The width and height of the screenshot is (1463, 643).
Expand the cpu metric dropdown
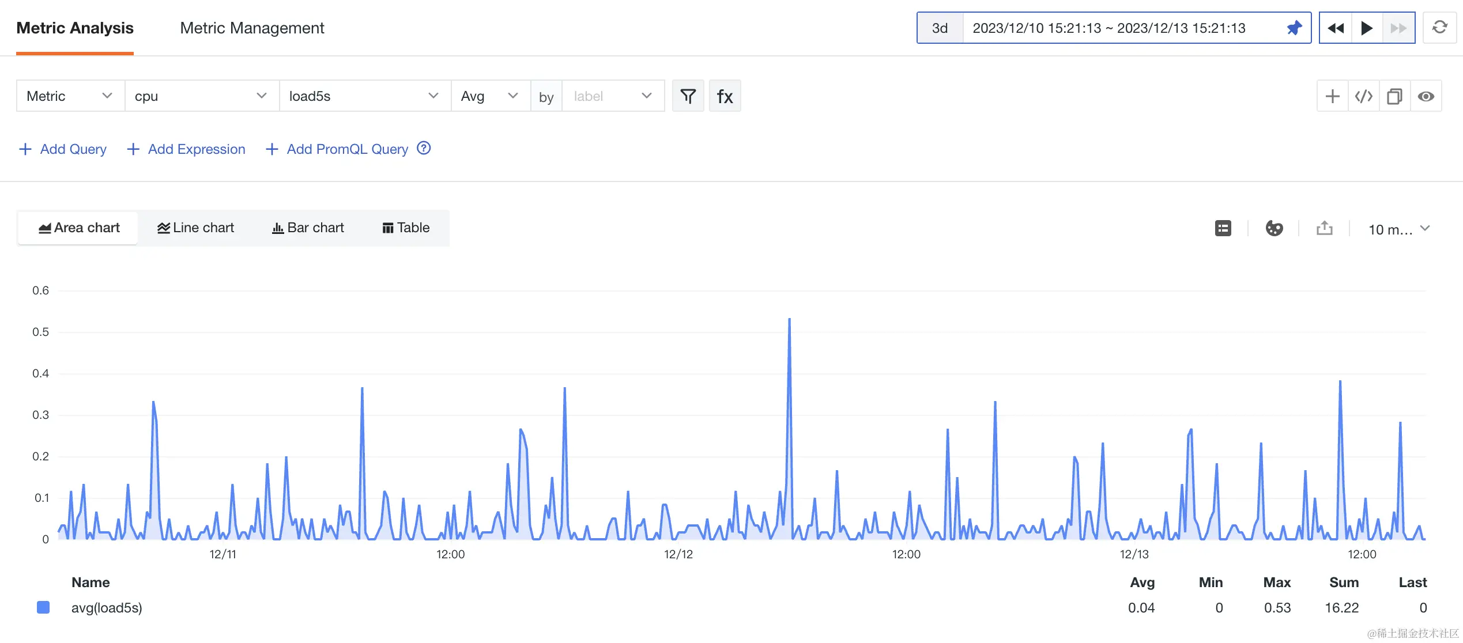pyautogui.click(x=201, y=96)
